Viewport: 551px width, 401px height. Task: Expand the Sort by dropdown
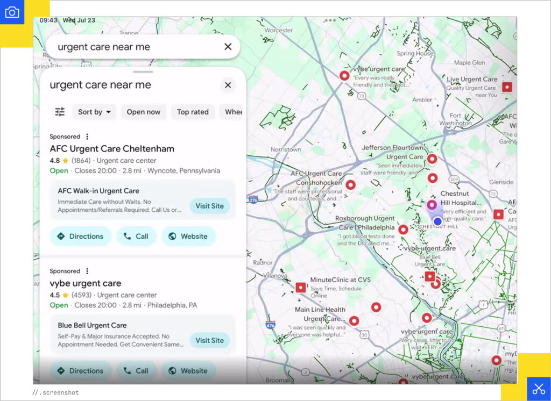point(94,112)
